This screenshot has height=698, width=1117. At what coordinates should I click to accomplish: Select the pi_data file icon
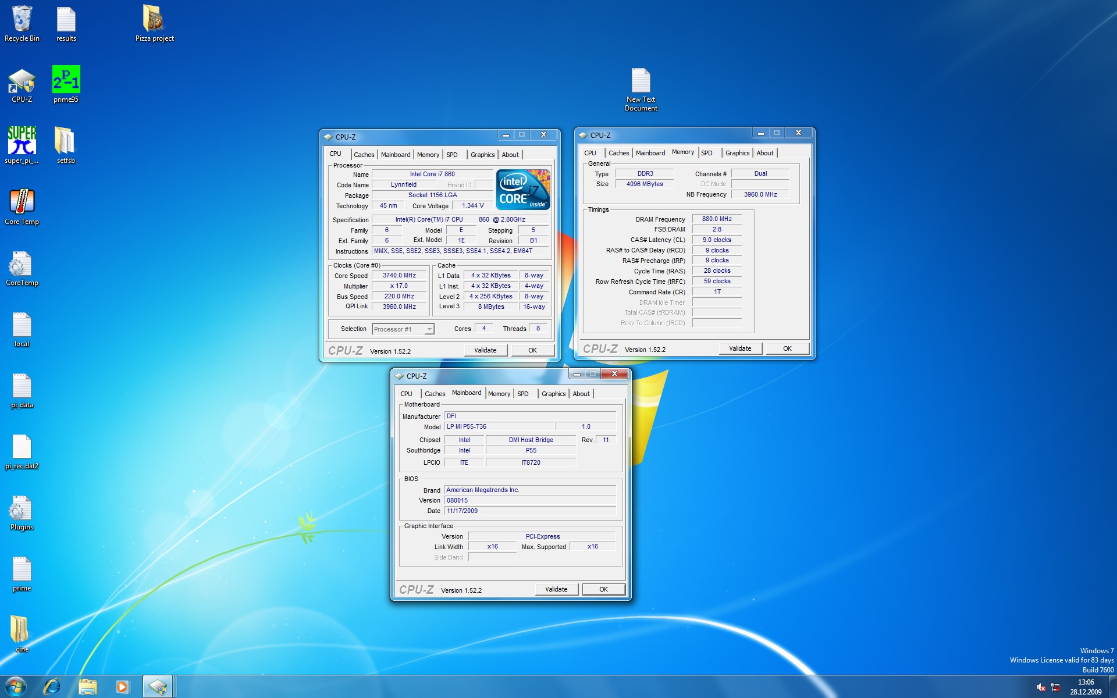(x=22, y=390)
